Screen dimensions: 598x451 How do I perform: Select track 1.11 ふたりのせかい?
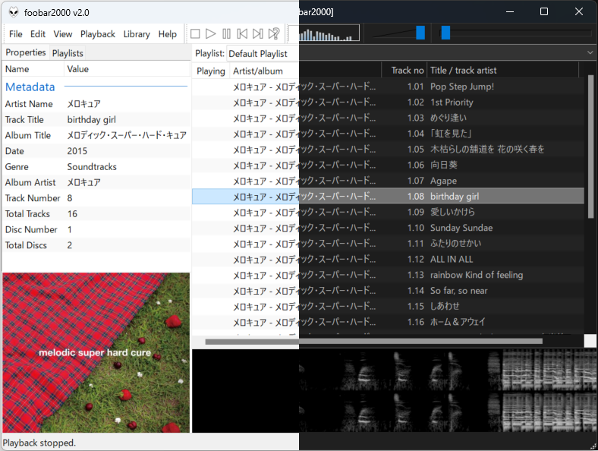click(388, 244)
